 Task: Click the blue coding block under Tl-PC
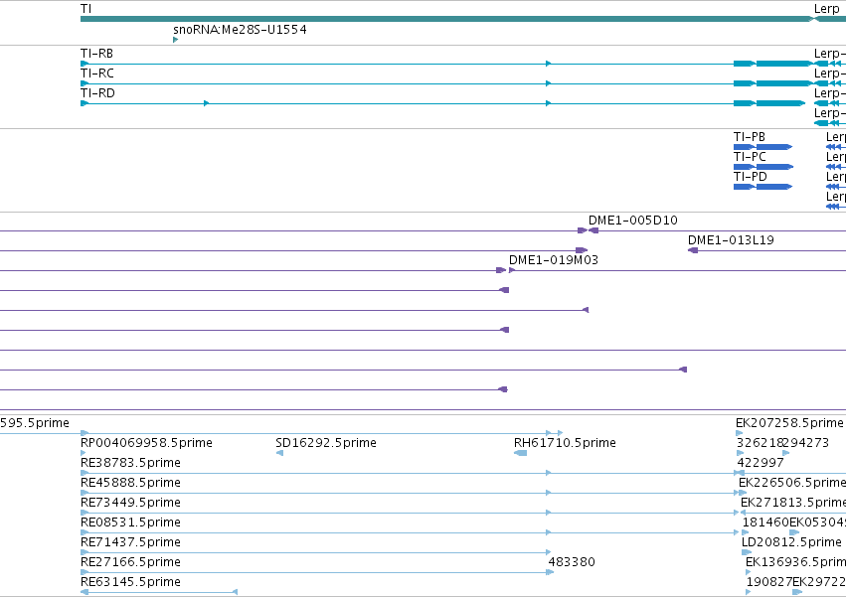762,167
